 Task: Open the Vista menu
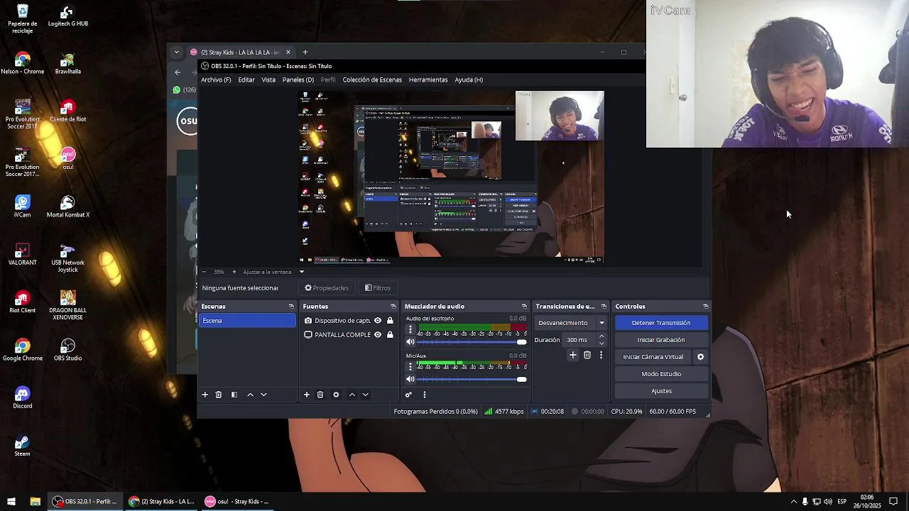(268, 80)
